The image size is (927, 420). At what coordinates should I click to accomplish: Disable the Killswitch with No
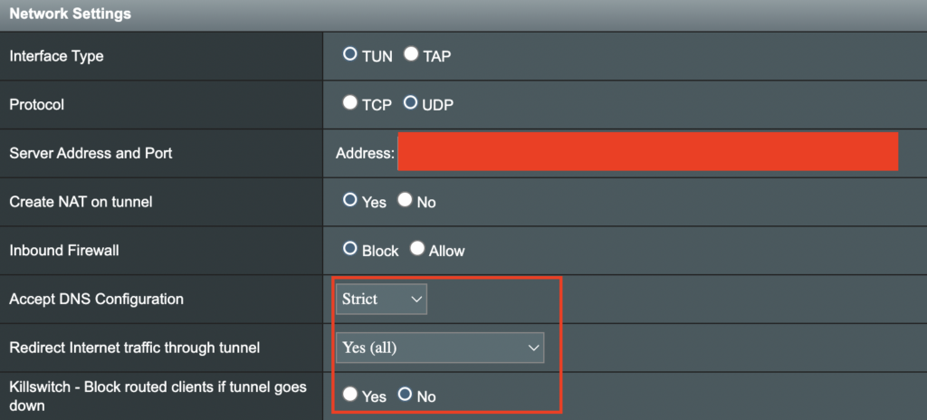tap(405, 394)
